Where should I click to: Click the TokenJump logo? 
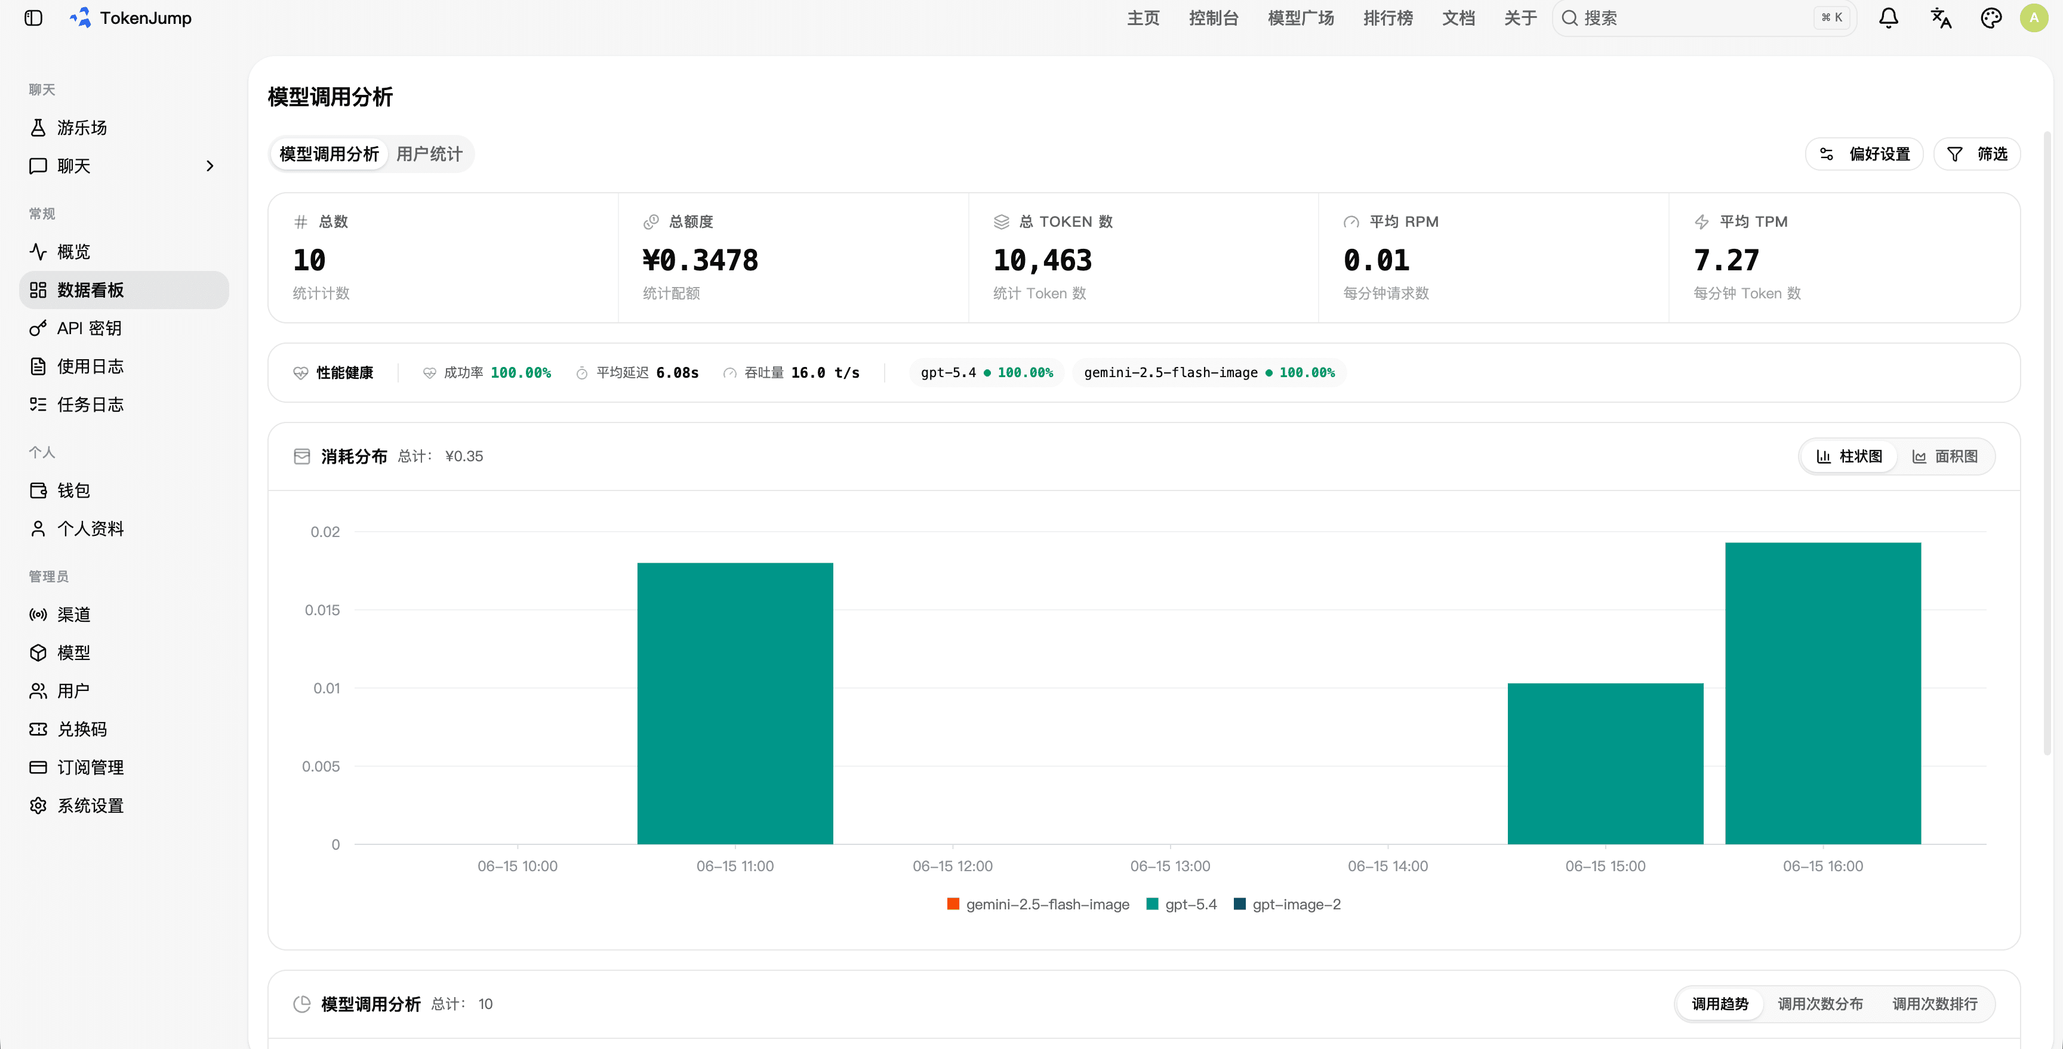(x=131, y=18)
